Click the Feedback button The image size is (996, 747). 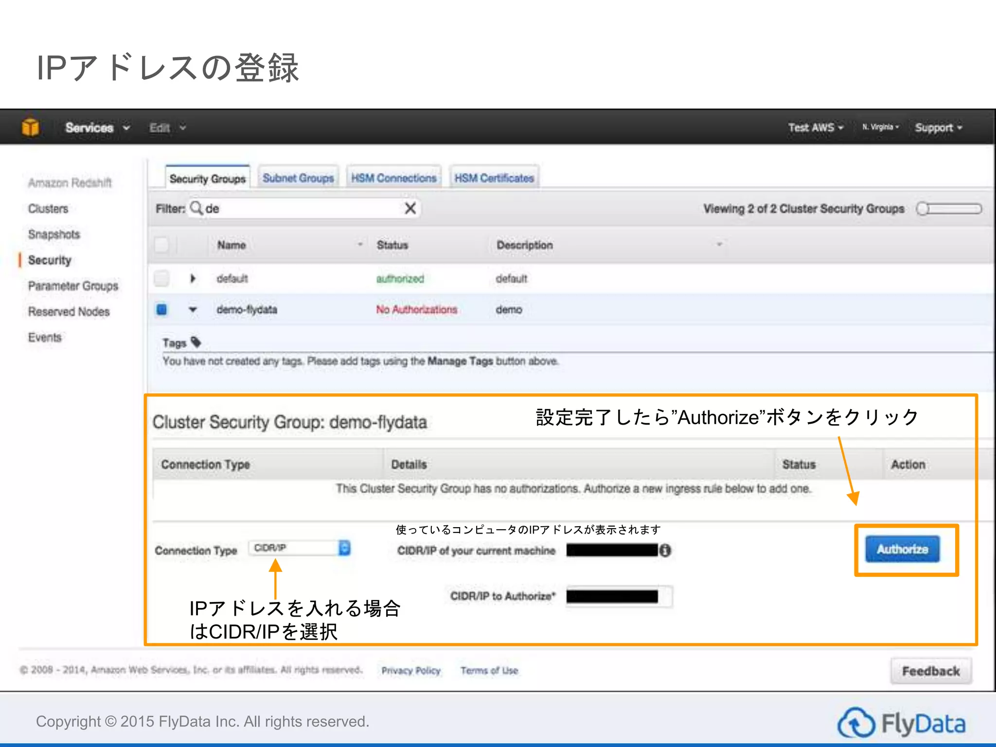pyautogui.click(x=931, y=671)
